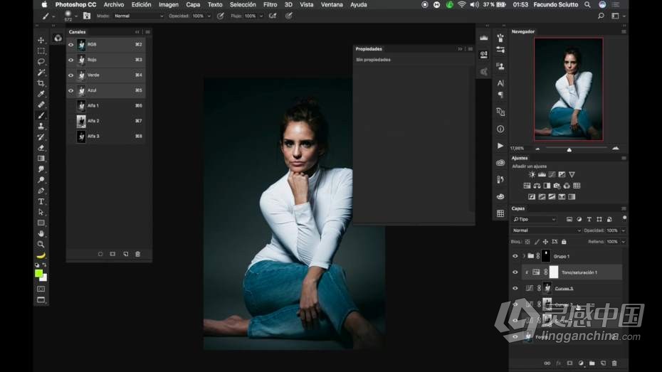Open the Navegador panel options menu
The width and height of the screenshot is (662, 372).
624,31
